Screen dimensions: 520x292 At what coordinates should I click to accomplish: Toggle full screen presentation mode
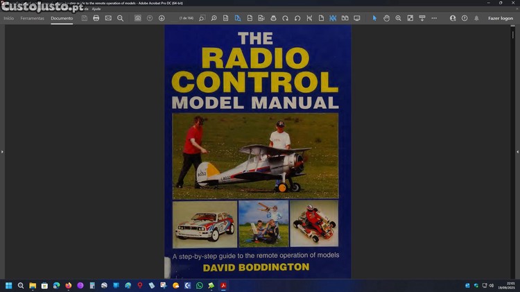pyautogui.click(x=356, y=18)
